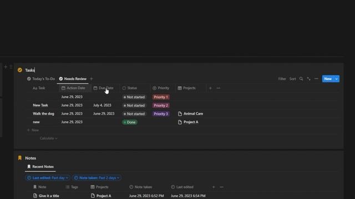The image size is (355, 199).
Task: Open the Tasks column ellipsis options
Action: [218, 88]
